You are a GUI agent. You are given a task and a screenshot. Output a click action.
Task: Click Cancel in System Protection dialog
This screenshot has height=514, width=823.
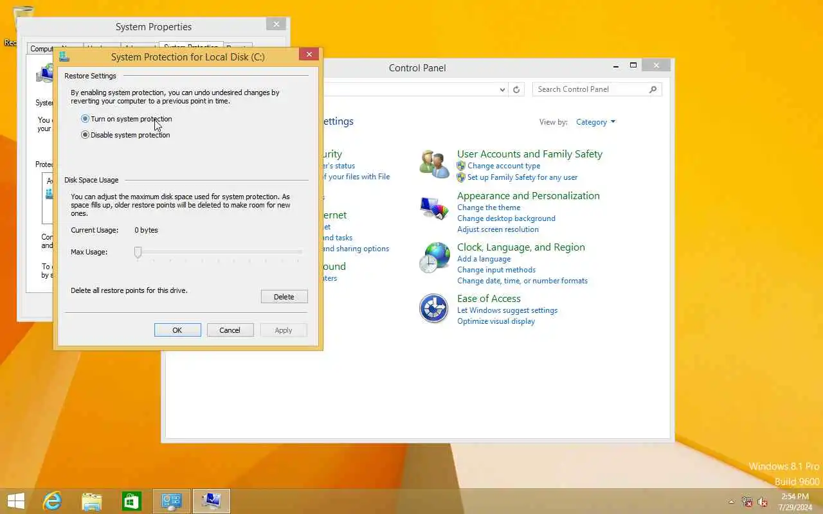[230, 330]
